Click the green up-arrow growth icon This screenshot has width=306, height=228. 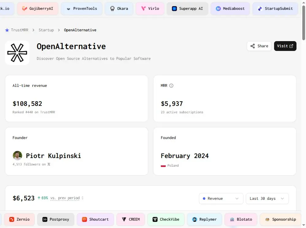[x=39, y=198]
